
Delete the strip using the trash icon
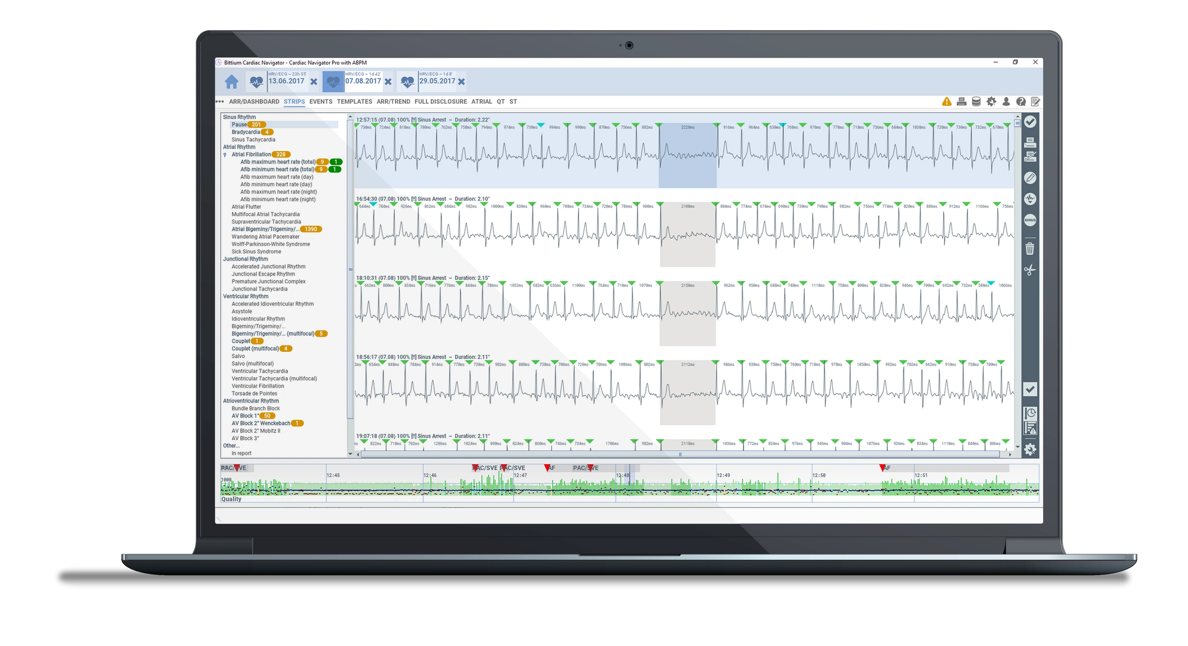[x=1030, y=249]
